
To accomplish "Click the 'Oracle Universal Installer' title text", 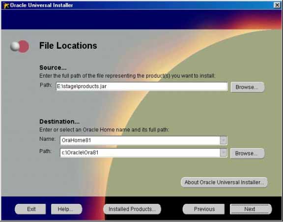I will coord(41,5).
